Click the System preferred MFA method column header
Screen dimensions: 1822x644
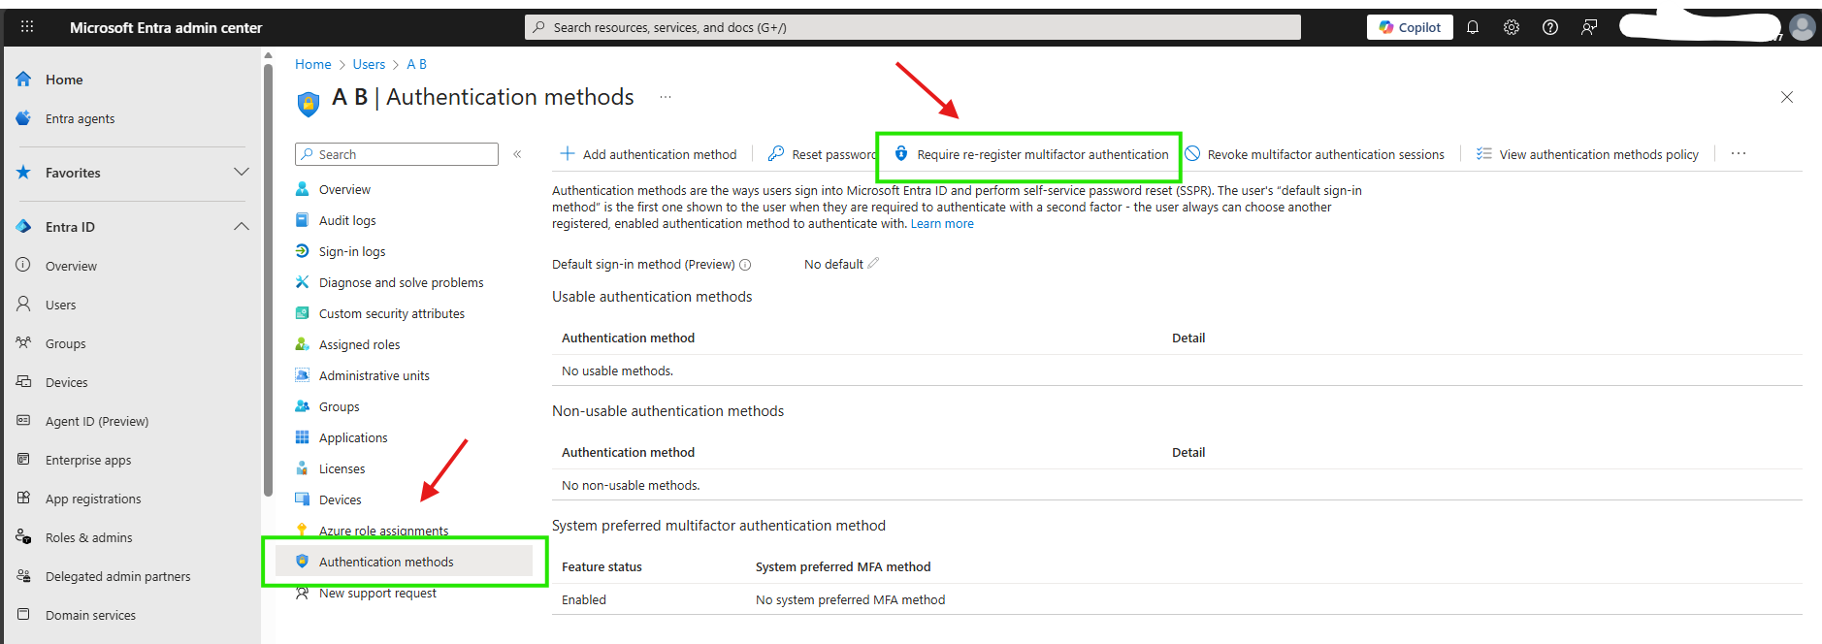(x=843, y=567)
